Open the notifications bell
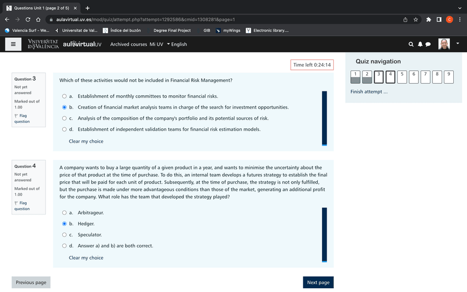The image size is (467, 292). coord(420,44)
